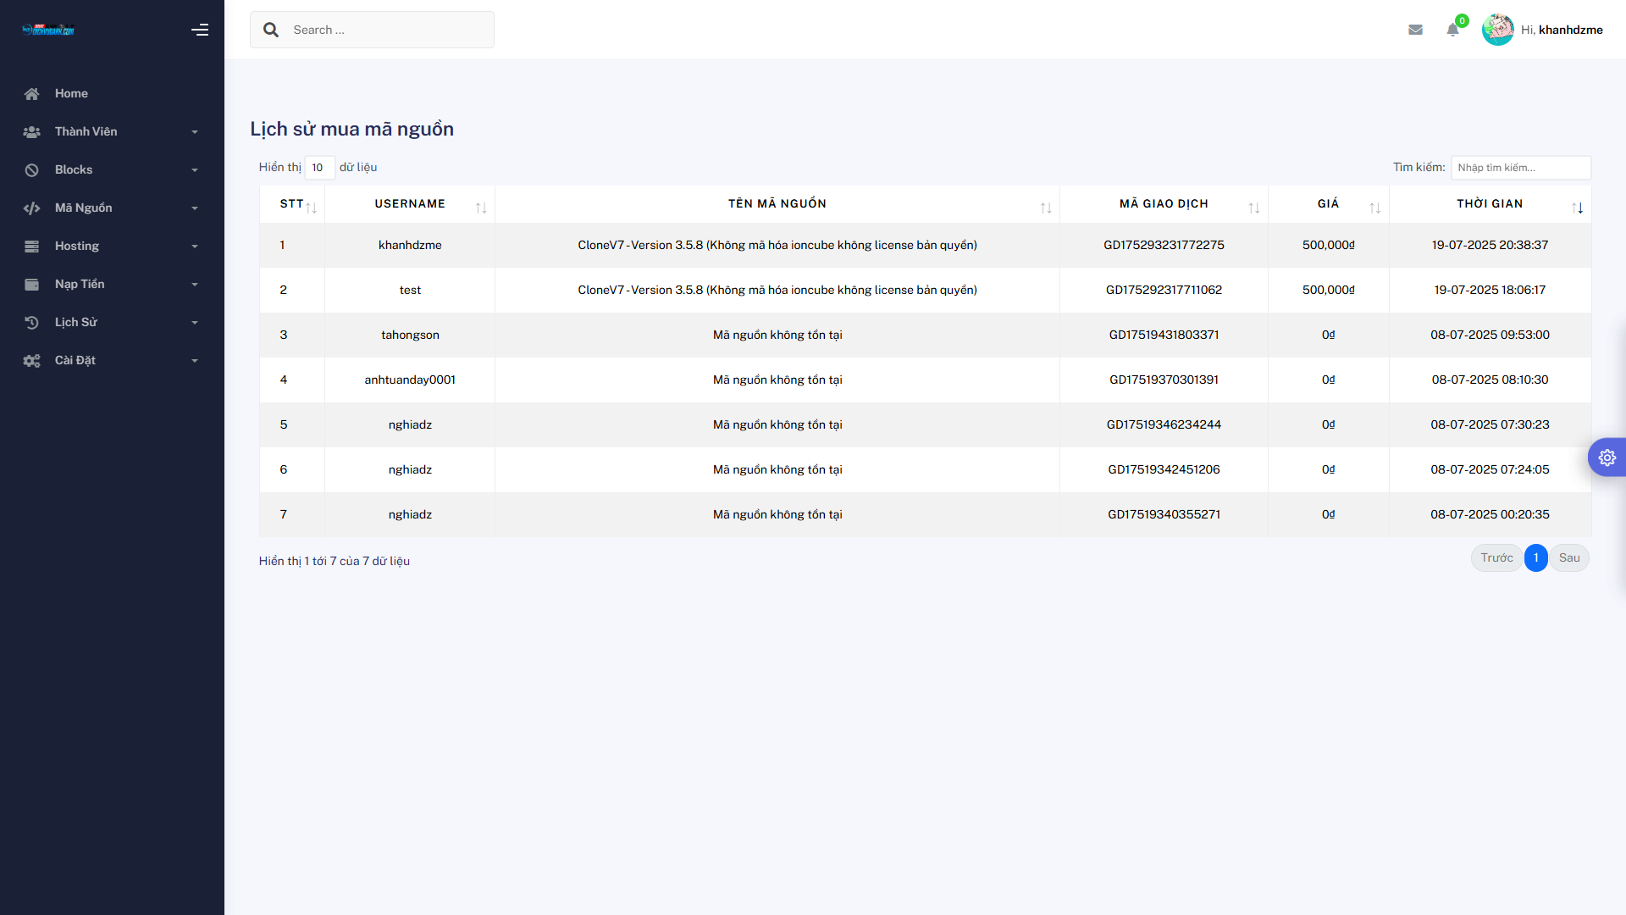Click the Trước pagination button

pyautogui.click(x=1496, y=557)
